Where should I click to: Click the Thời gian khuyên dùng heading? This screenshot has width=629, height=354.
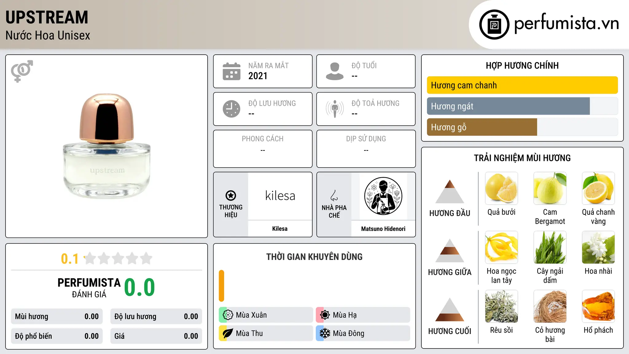(x=314, y=257)
